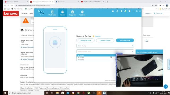170x95 pixels.
Task: Open the Windows Start menu
Action: (5, 93)
